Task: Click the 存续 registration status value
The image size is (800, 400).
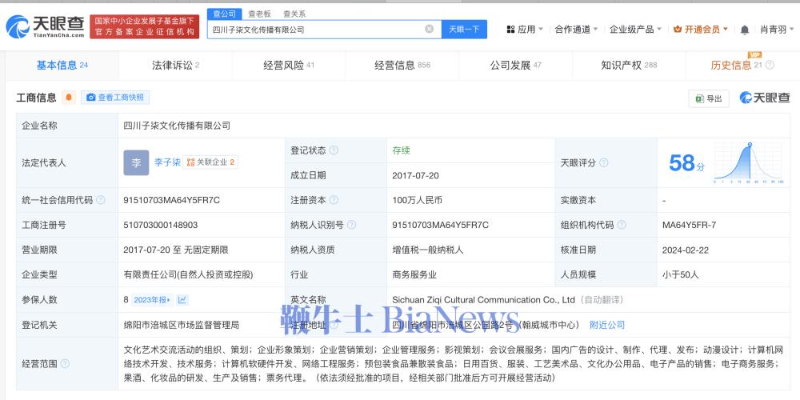Action: [401, 150]
